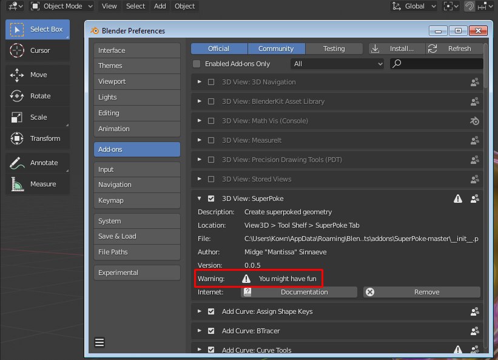This screenshot has height=360, width=498.
Task: Open the Global orientation dropdown
Action: point(414,6)
